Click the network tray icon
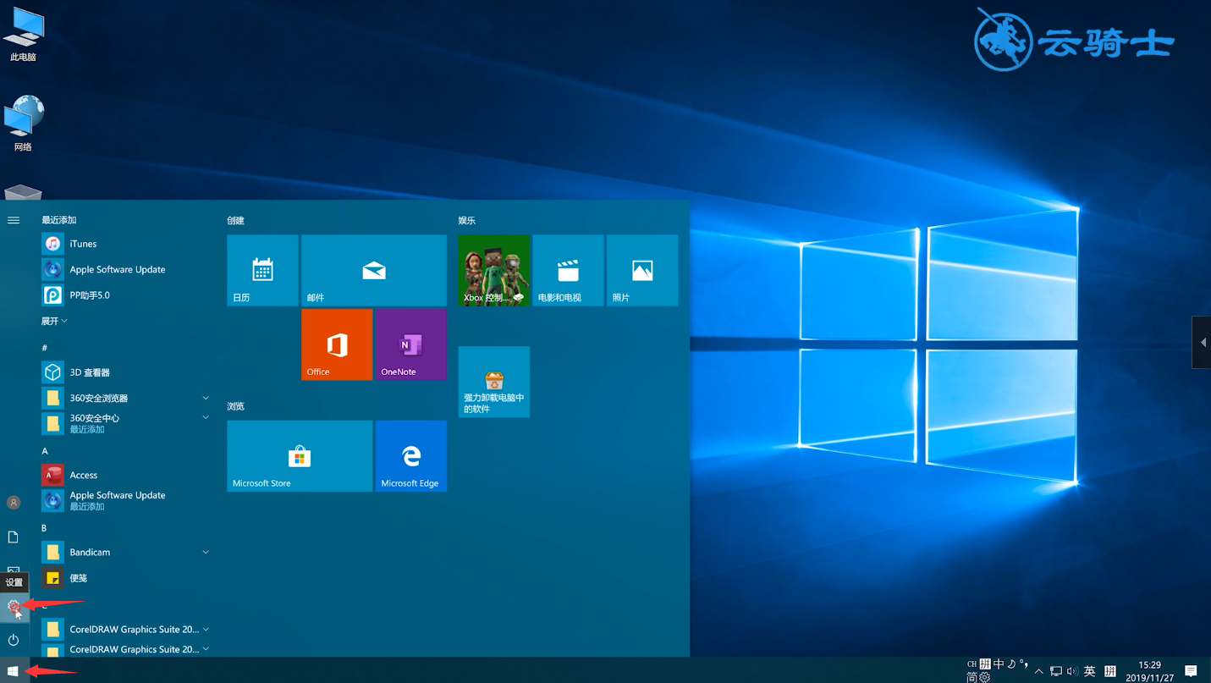Image resolution: width=1211 pixels, height=683 pixels. (x=1056, y=671)
